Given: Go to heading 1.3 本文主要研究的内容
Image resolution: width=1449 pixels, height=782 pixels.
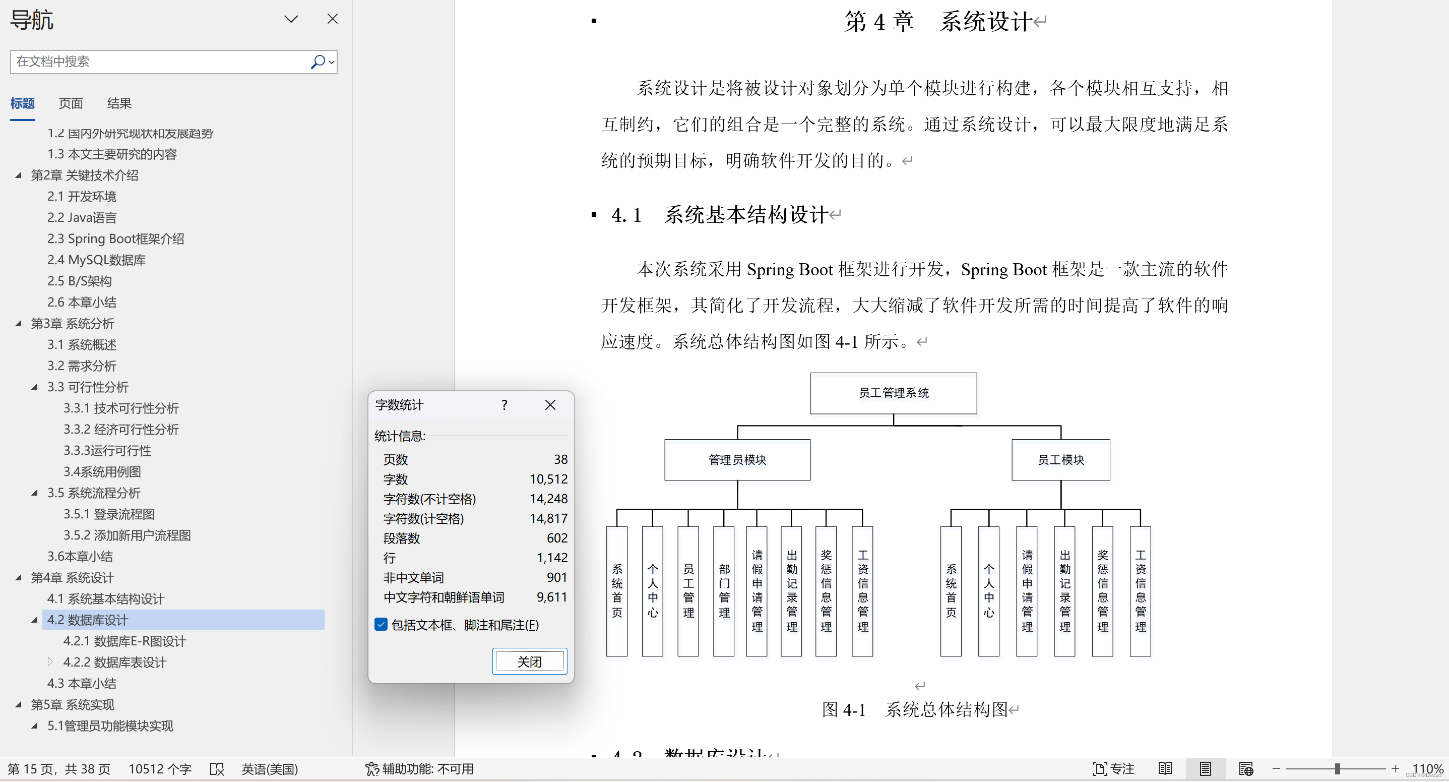Looking at the screenshot, I should pos(112,154).
